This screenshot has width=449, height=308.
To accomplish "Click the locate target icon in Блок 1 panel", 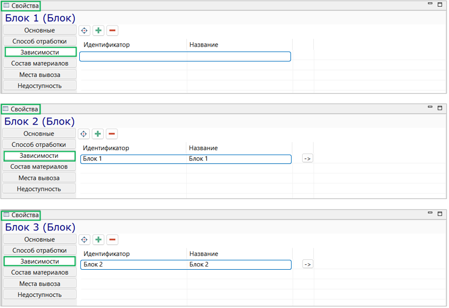I will (84, 30).
